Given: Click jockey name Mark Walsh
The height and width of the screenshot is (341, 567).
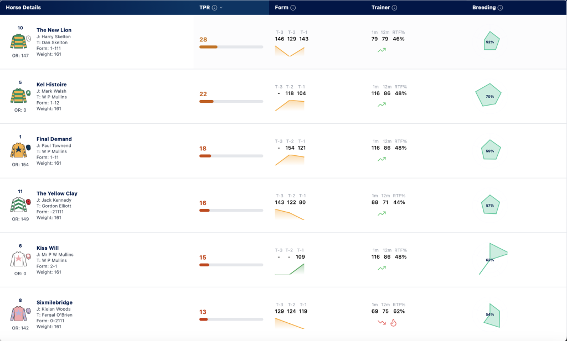Looking at the screenshot, I should pos(54,91).
